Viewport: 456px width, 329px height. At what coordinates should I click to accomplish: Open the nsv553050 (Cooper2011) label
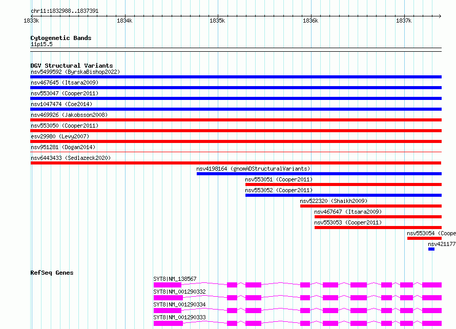click(65, 126)
